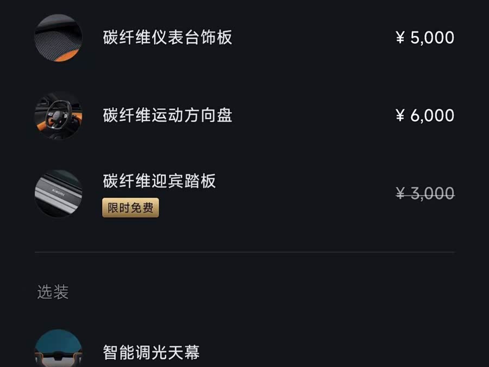View the Xiaomi welcome pedal thumbnail
The image size is (489, 367).
pyautogui.click(x=59, y=194)
